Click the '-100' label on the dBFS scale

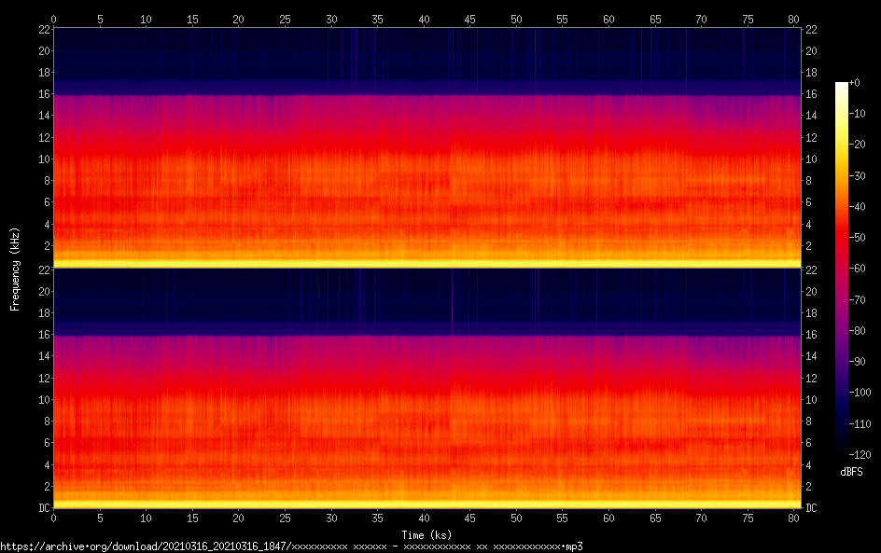tap(860, 393)
